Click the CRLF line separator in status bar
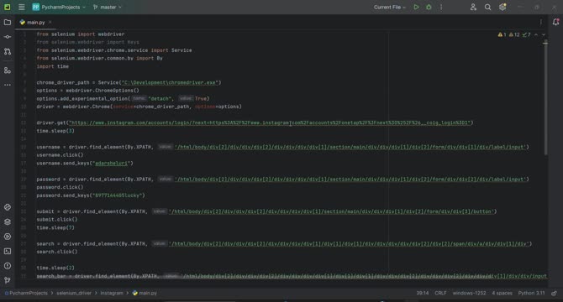Image resolution: width=563 pixels, height=302 pixels. (x=440, y=293)
